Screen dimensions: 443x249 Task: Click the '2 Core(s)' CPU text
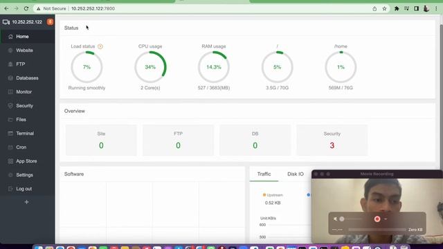click(150, 88)
